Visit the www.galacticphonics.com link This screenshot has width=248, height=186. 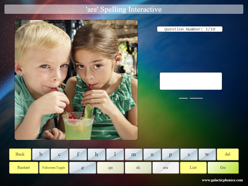222,180
